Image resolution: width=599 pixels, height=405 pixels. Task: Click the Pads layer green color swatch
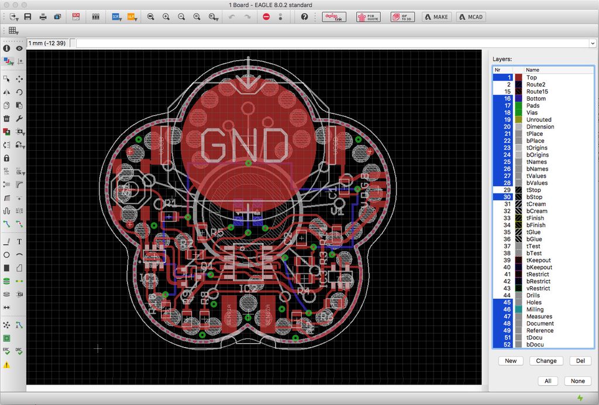point(518,105)
